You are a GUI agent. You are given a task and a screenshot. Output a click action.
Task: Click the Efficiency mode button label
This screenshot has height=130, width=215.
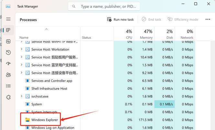pyautogui.click(x=186, y=19)
